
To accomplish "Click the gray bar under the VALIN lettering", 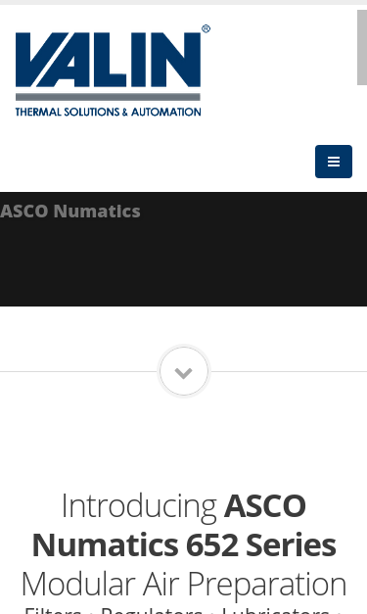I will click(x=108, y=97).
